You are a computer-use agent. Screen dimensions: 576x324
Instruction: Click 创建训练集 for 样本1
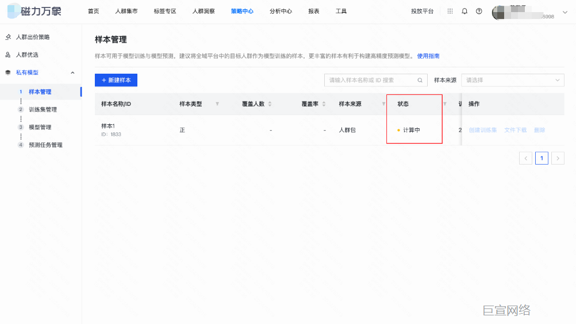(x=483, y=130)
